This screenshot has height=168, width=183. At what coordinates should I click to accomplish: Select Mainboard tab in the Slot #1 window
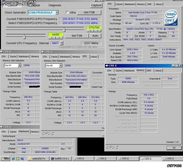tap(24, 57)
